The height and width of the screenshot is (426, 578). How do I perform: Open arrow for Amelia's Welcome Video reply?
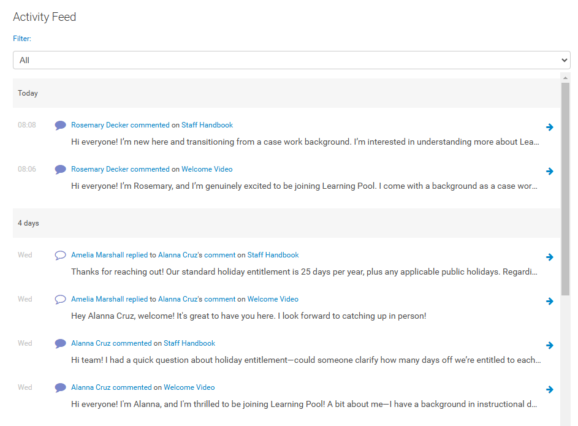(550, 302)
